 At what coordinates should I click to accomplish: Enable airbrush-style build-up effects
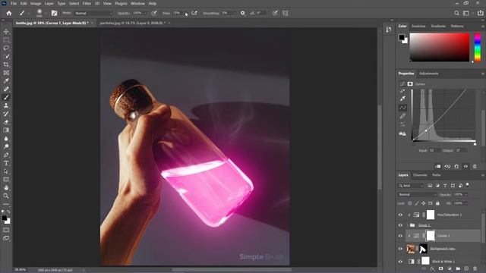194,14
